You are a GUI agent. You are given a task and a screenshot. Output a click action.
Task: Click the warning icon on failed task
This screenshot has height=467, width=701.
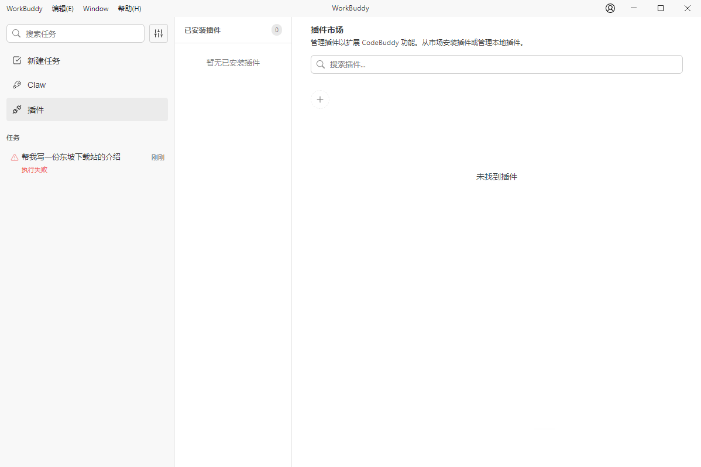click(x=15, y=157)
